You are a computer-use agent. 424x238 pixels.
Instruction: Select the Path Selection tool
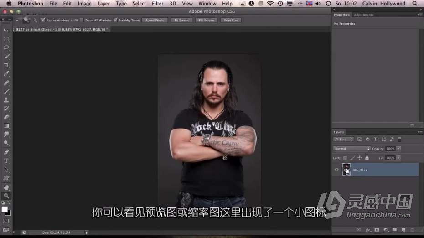coord(6,169)
